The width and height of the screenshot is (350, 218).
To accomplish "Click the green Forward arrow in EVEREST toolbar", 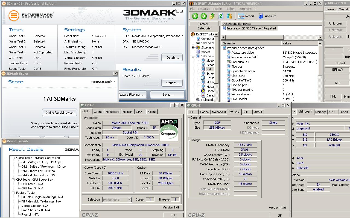I will coord(204,16).
